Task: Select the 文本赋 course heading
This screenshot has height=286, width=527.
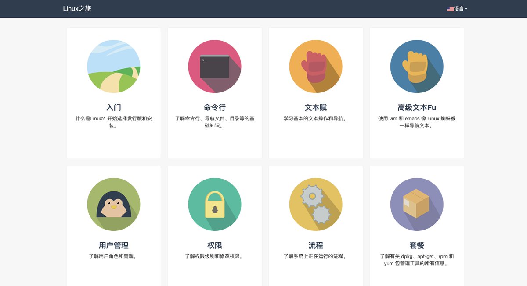Action: [315, 106]
